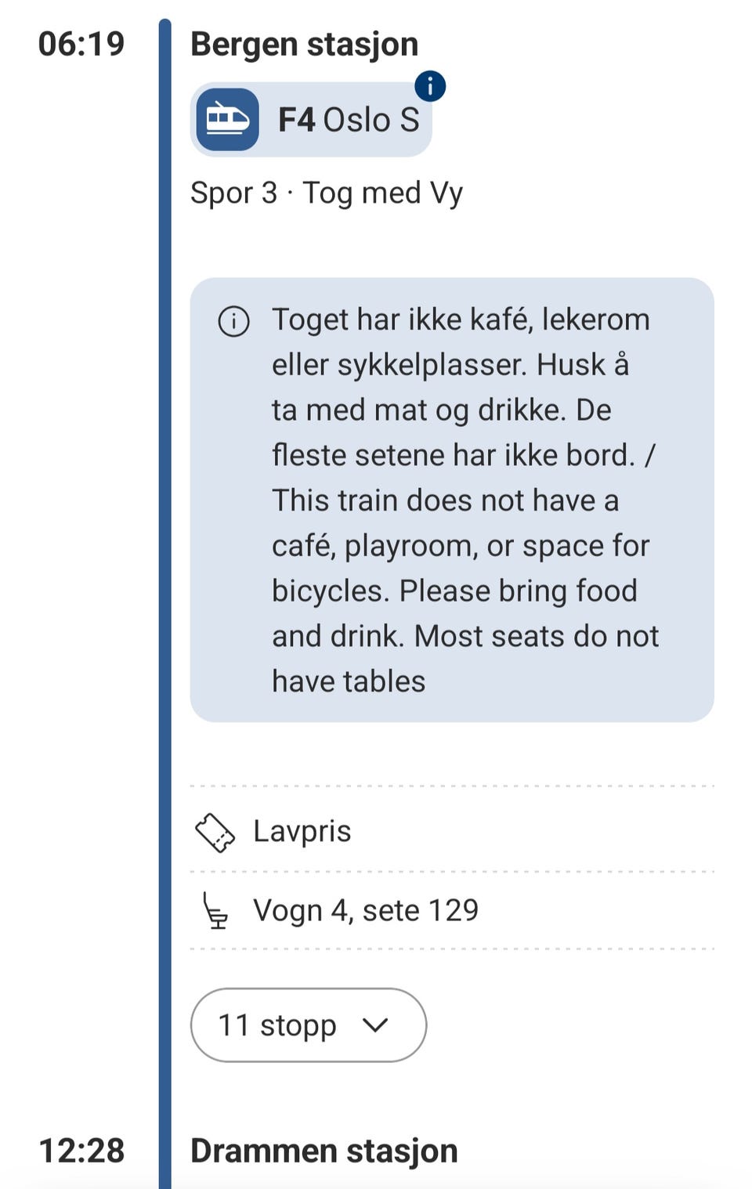This screenshot has width=752, height=1189.
Task: Click the English notice text about bicycles
Action: point(465,591)
